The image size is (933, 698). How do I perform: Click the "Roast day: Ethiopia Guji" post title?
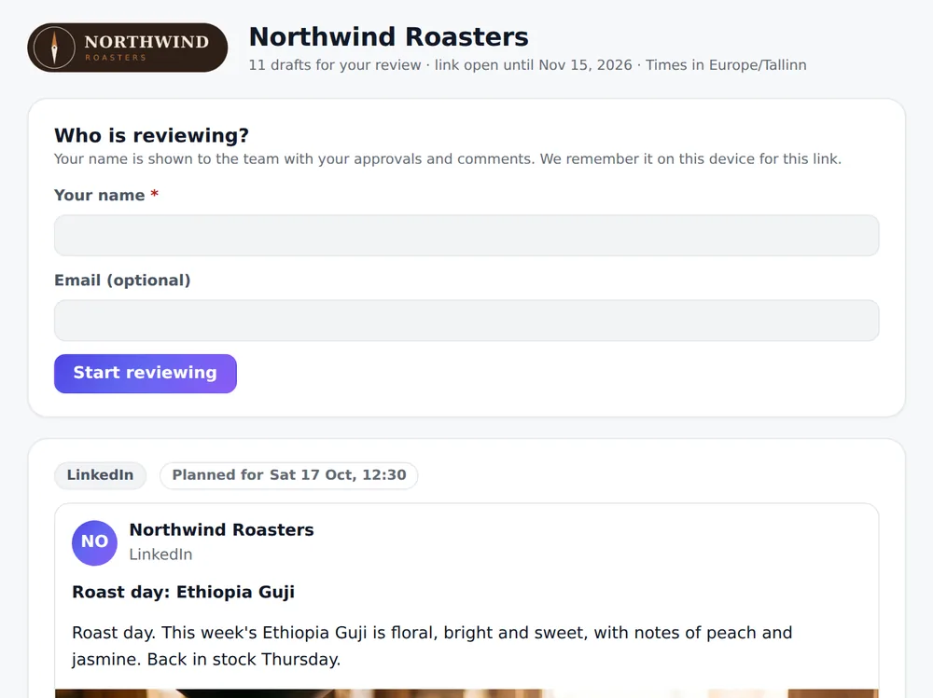tap(183, 592)
